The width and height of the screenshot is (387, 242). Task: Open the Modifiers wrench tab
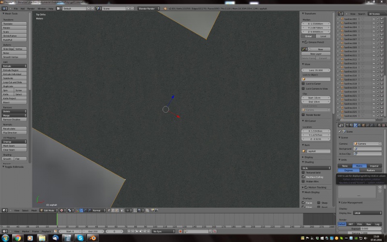click(x=372, y=125)
